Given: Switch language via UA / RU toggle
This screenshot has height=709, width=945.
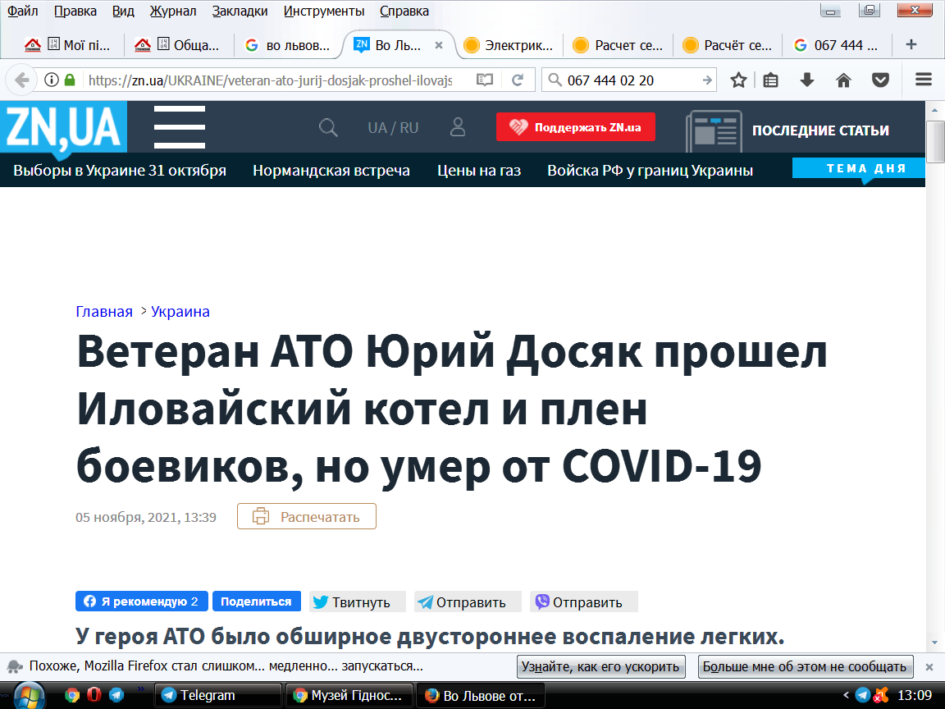Looking at the screenshot, I should point(393,128).
